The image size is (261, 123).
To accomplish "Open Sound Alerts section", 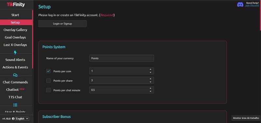I will click(x=15, y=60).
